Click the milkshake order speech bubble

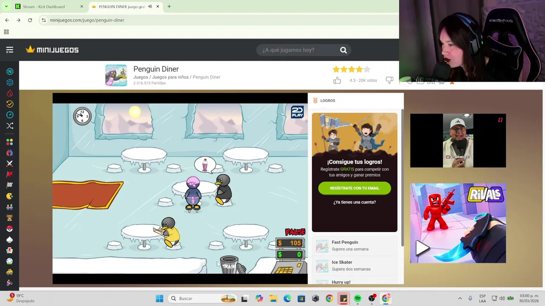(205, 164)
